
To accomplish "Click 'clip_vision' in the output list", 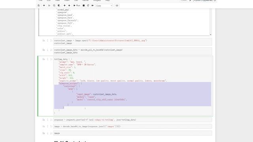I will tap(64, 26).
